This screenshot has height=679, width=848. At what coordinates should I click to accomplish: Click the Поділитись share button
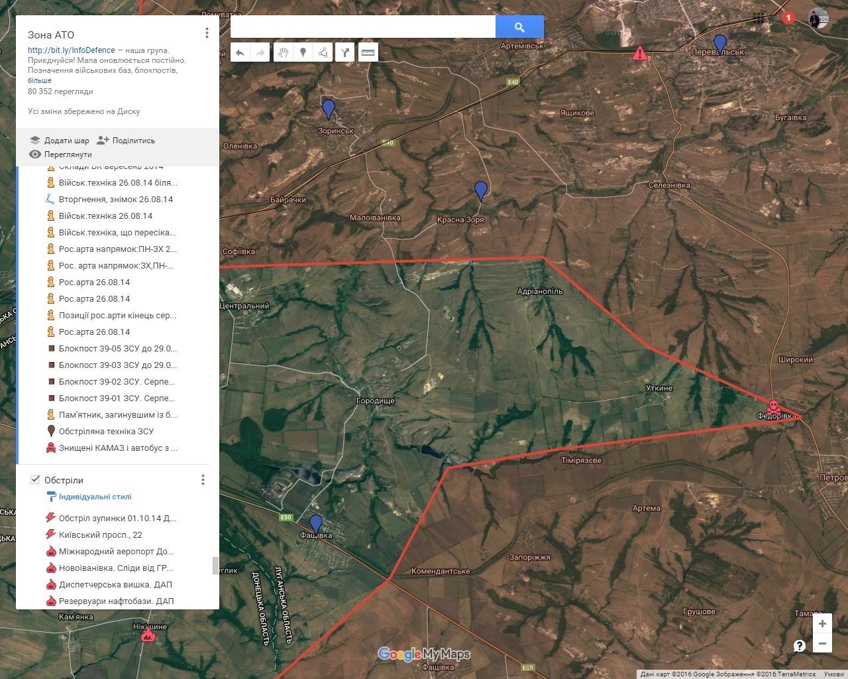click(x=126, y=141)
